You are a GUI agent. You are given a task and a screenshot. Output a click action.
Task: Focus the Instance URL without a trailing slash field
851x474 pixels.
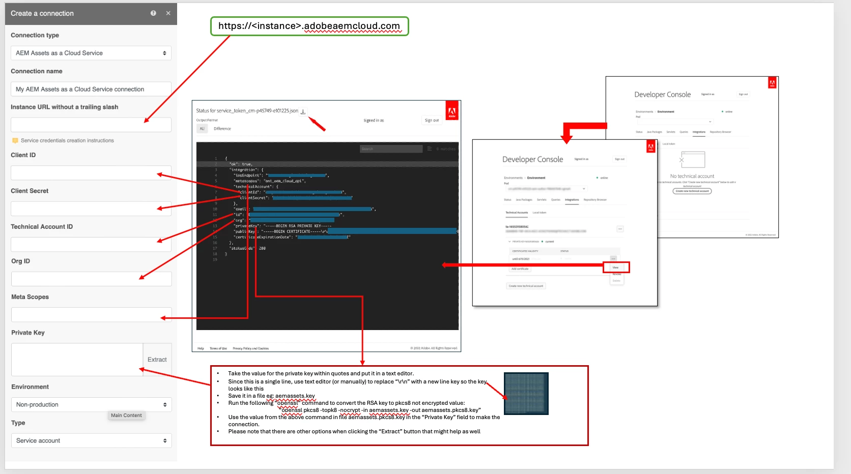point(91,125)
